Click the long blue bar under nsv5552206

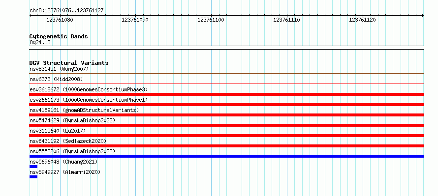[226, 156]
